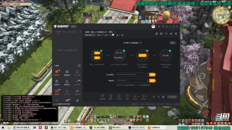Select the fourth scene tab in left panel
Image resolution: width=232 pixels, height=130 pixels.
[x=74, y=32]
